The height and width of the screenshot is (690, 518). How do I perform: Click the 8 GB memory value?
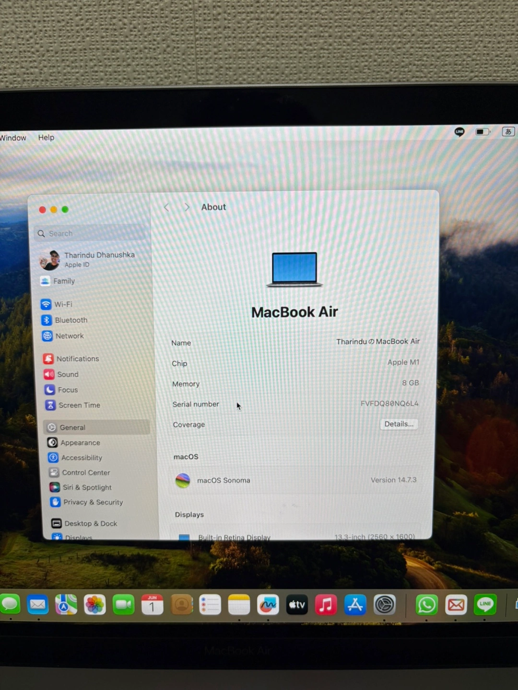point(411,383)
